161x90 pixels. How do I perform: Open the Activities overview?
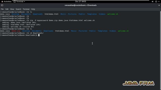click(6, 1)
